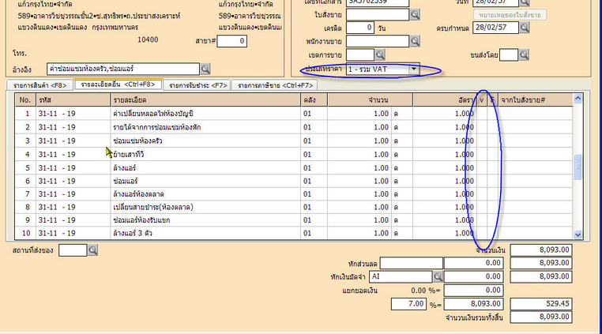Screen dimensions: 602x334
Task: Switch to รายการสินค้า <F8> tab
Action: (x=38, y=84)
